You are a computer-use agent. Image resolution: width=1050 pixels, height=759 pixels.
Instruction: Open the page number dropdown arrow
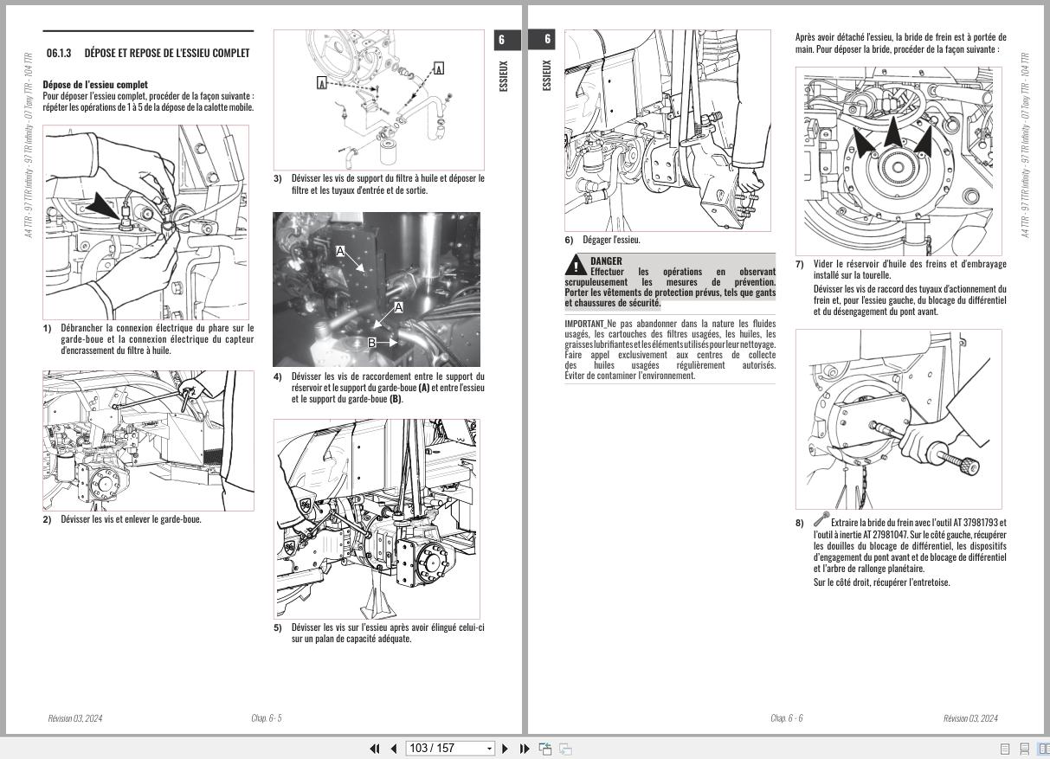pos(489,749)
